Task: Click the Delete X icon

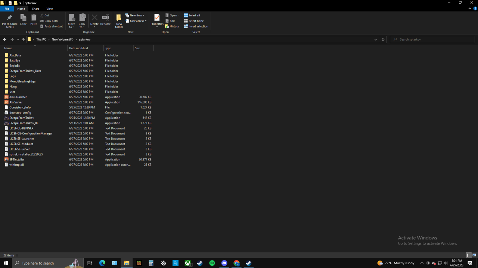Action: (94, 17)
